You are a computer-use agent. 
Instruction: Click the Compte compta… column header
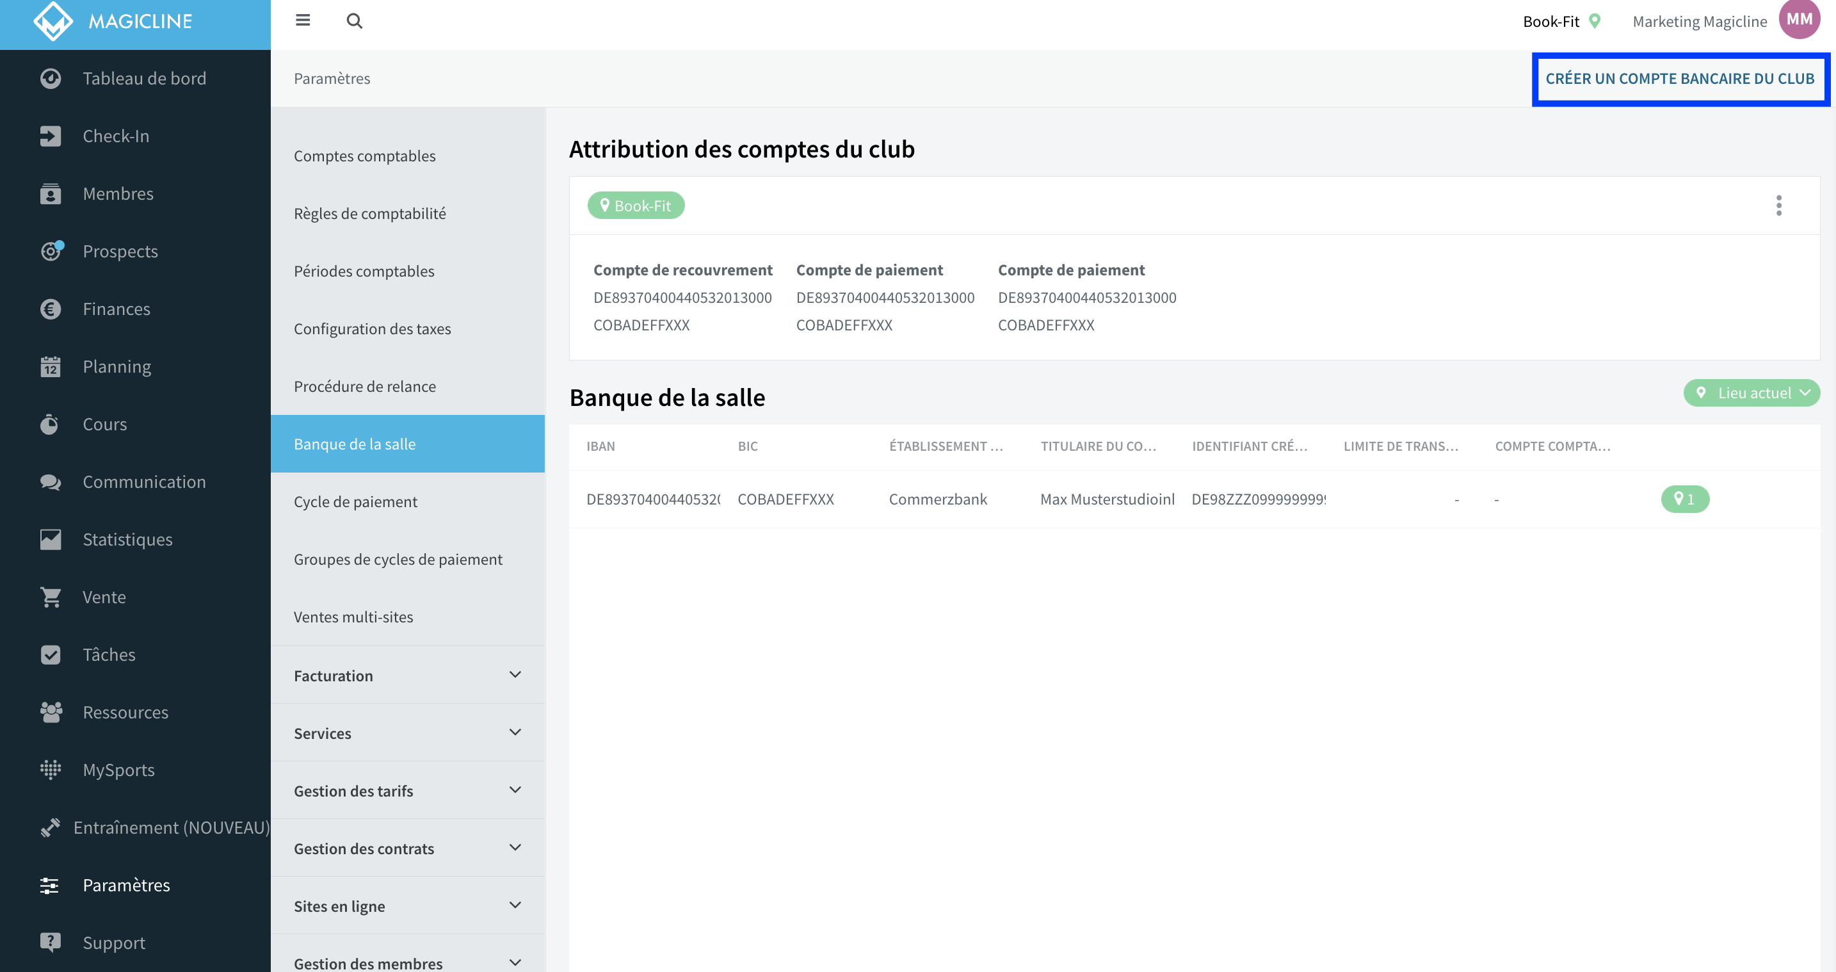tap(1552, 446)
